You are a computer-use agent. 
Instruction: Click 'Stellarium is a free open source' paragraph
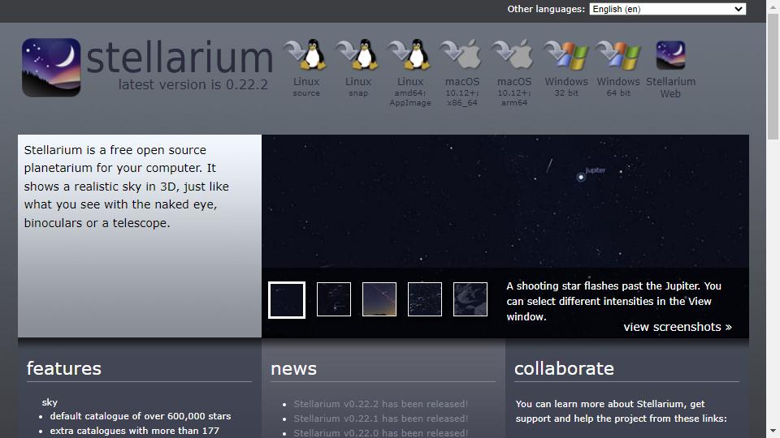click(x=127, y=187)
